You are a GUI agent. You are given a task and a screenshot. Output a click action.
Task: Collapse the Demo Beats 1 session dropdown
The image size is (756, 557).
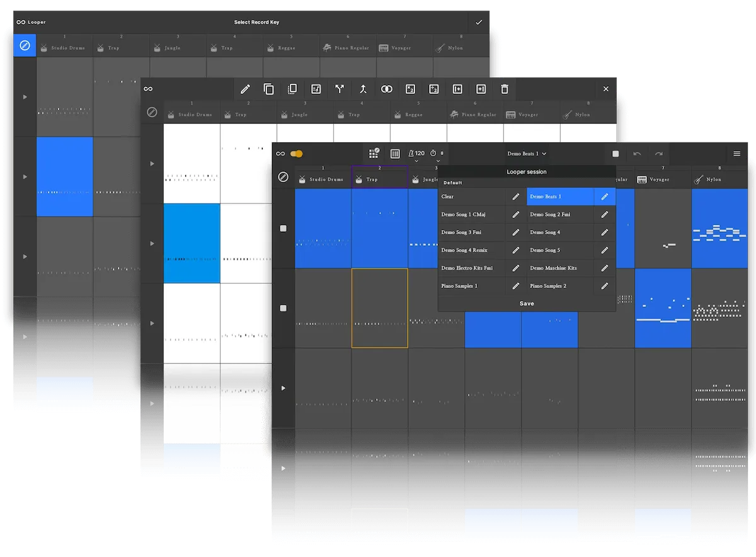527,154
